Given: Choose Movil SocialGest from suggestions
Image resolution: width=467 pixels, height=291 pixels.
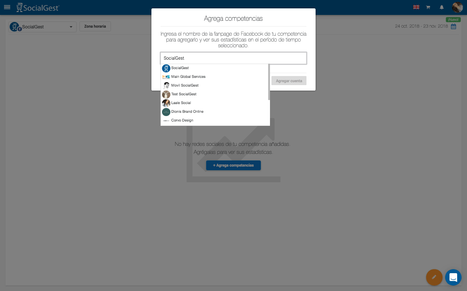Looking at the screenshot, I should [215, 85].
